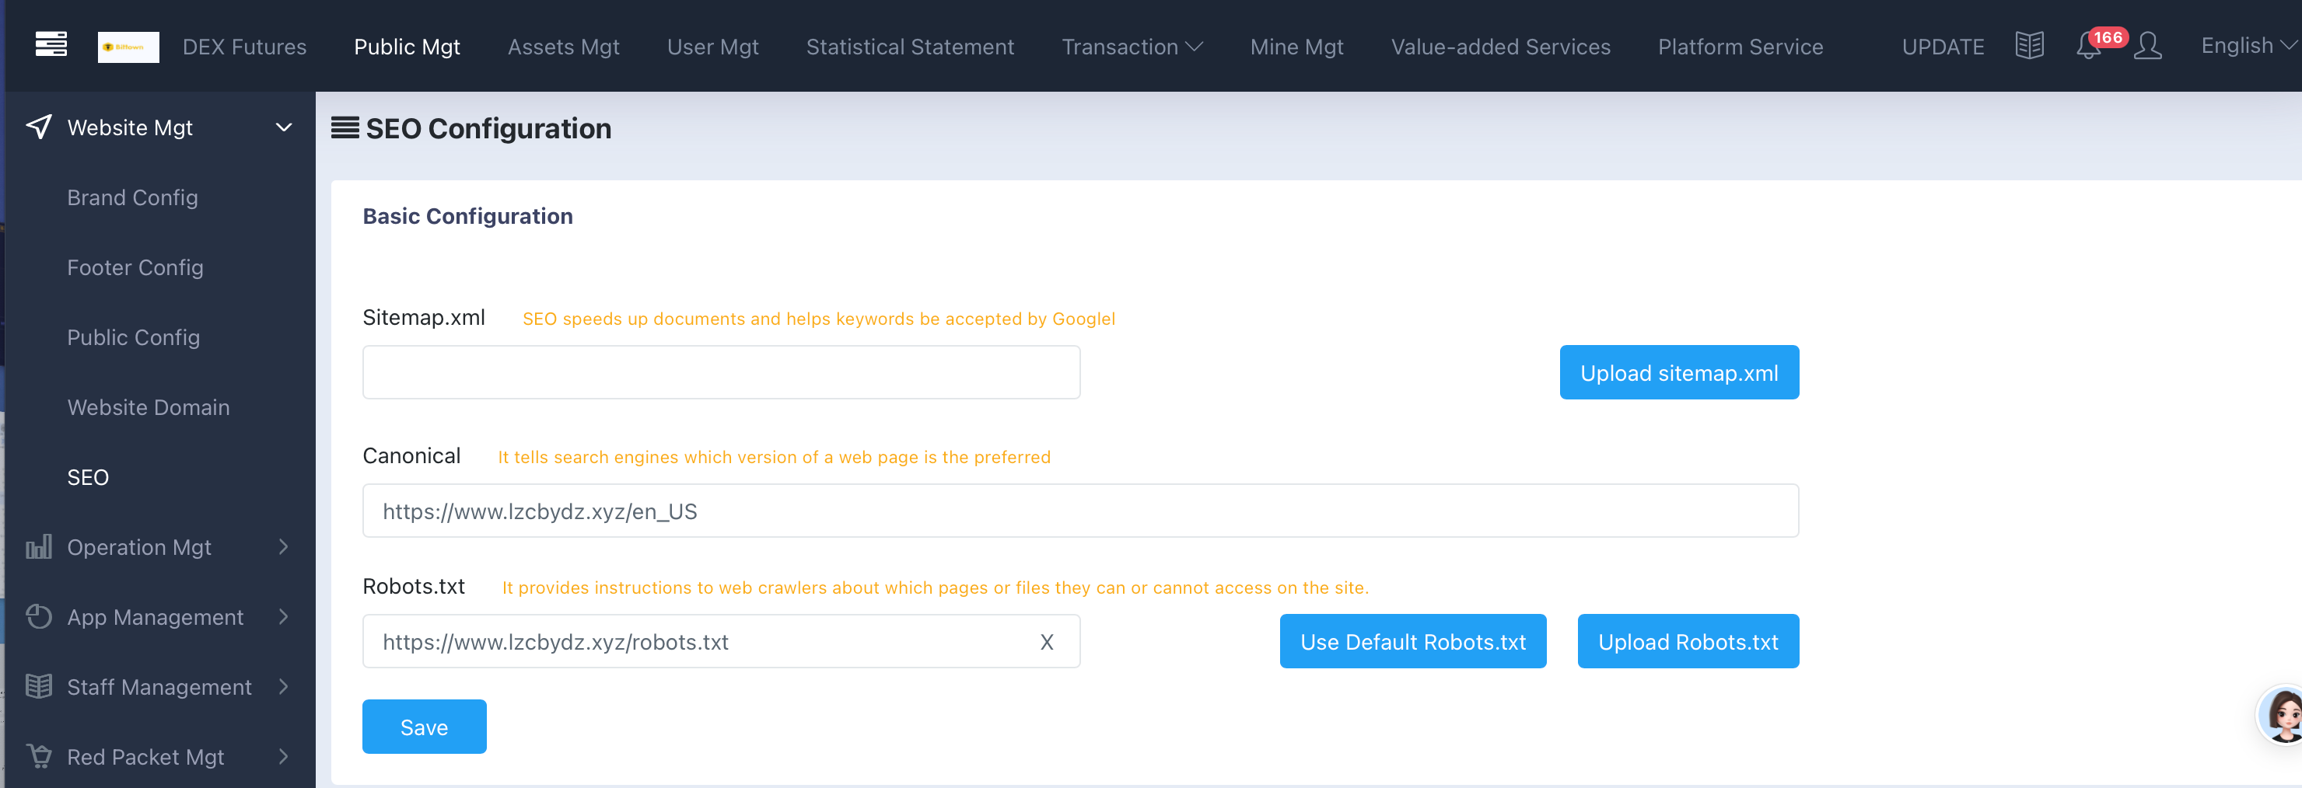This screenshot has height=788, width=2302.
Task: Switch to Assets Mgt tab
Action: click(563, 47)
